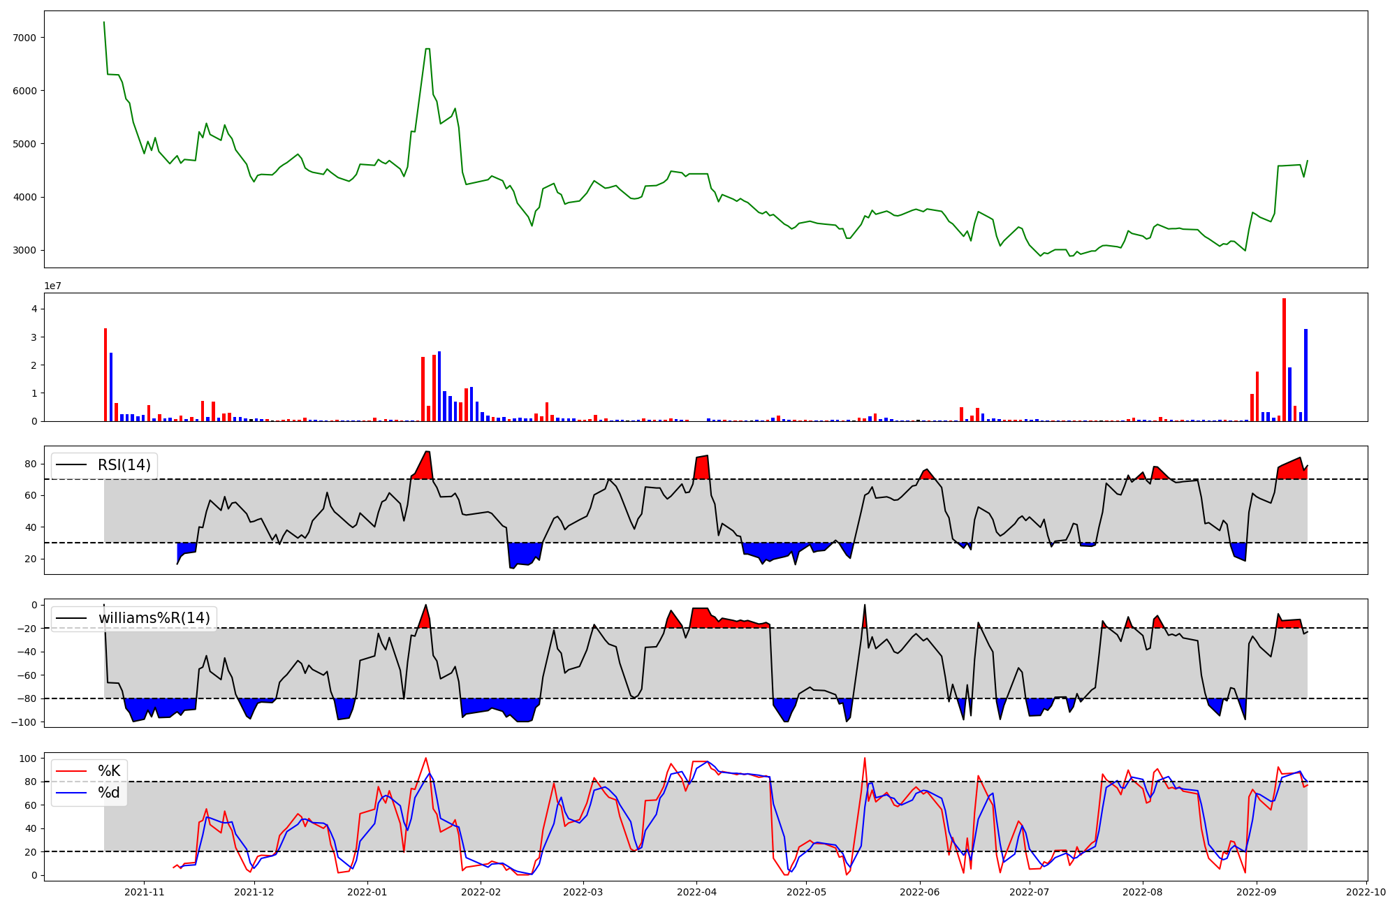Click the 3000 price axis tick label
This screenshot has width=1397, height=908.
click(x=24, y=250)
